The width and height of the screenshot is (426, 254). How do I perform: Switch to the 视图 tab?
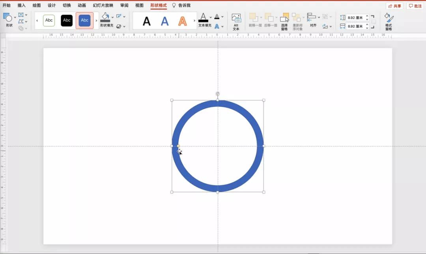point(139,6)
